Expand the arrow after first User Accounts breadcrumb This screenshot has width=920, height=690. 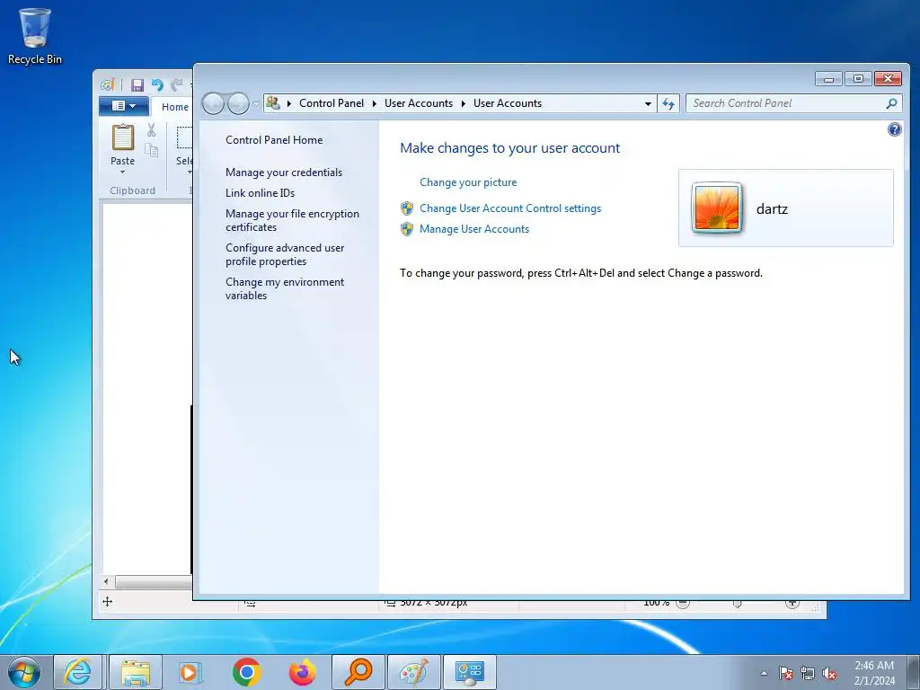point(463,104)
